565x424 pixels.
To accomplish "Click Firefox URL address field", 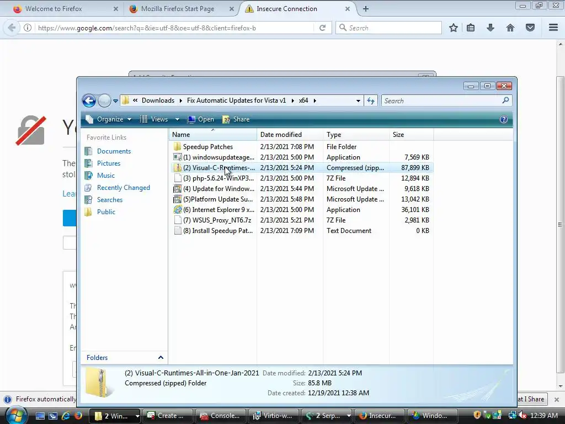I will [175, 28].
